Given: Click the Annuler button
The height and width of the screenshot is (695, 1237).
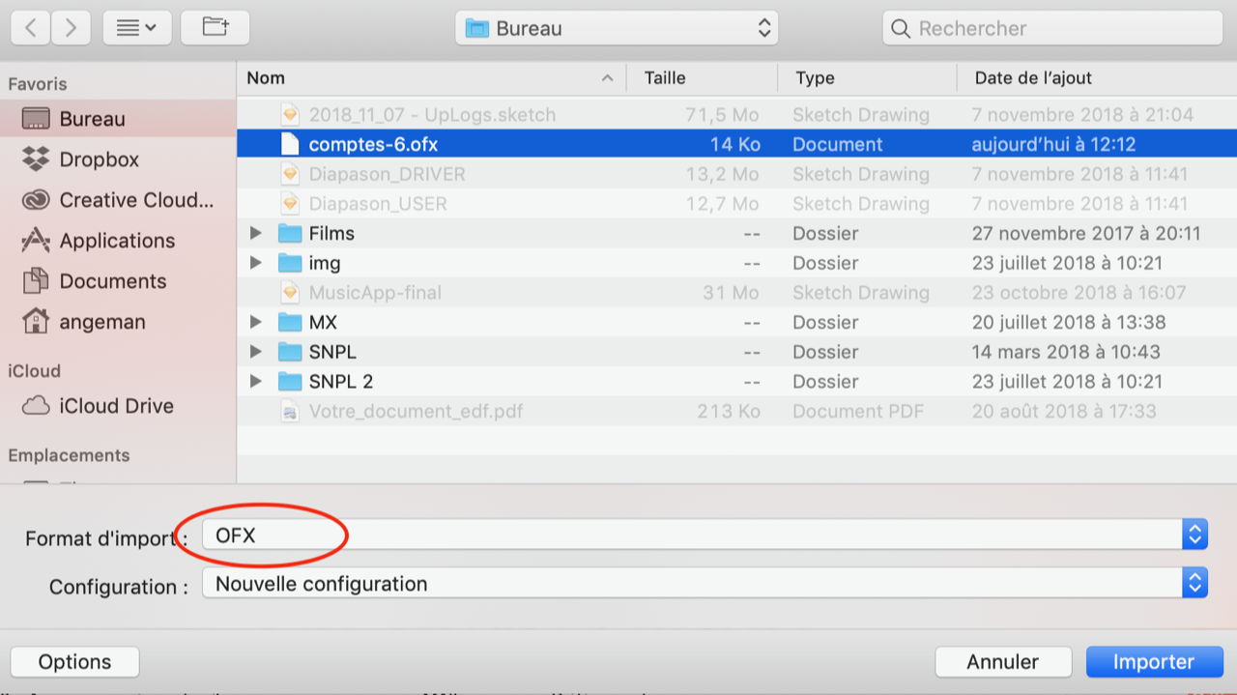Looking at the screenshot, I should (x=1003, y=662).
